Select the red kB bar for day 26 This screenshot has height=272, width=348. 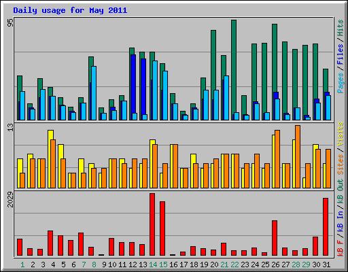click(x=275, y=238)
